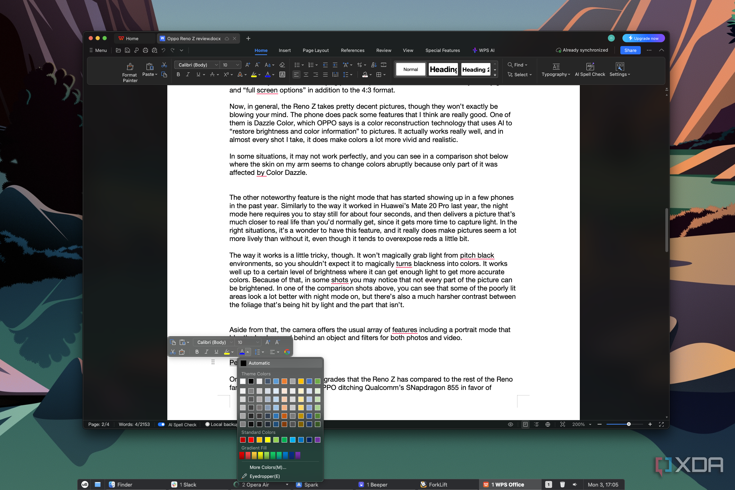Click the AI Spell Check ribbon icon
Viewport: 735px width, 490px height.
click(x=590, y=69)
